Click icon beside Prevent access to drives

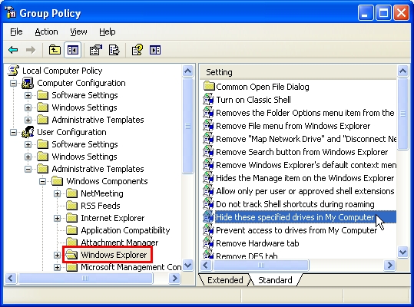(208, 230)
